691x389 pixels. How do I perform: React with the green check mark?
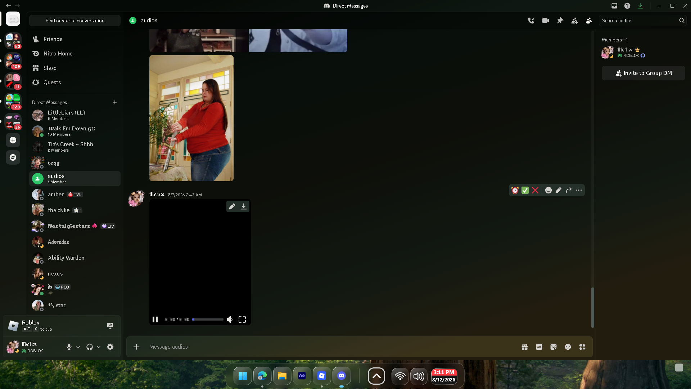[525, 190]
